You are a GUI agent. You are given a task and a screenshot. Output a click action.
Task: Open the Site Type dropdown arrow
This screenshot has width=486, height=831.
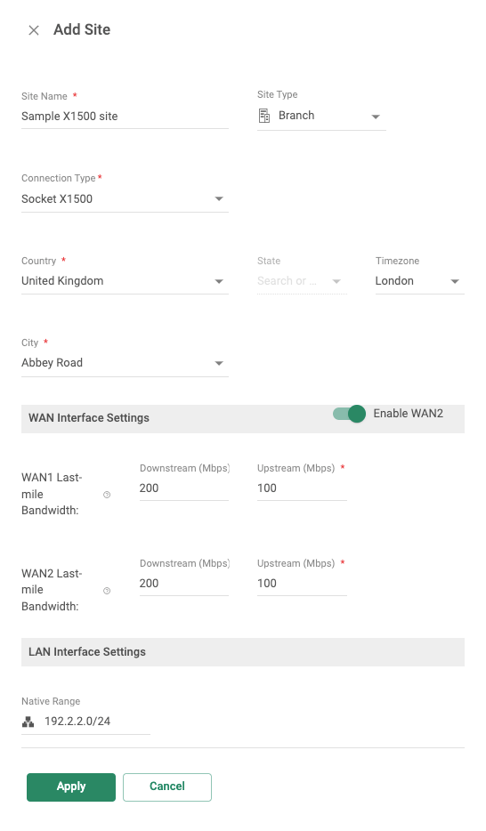coord(376,117)
